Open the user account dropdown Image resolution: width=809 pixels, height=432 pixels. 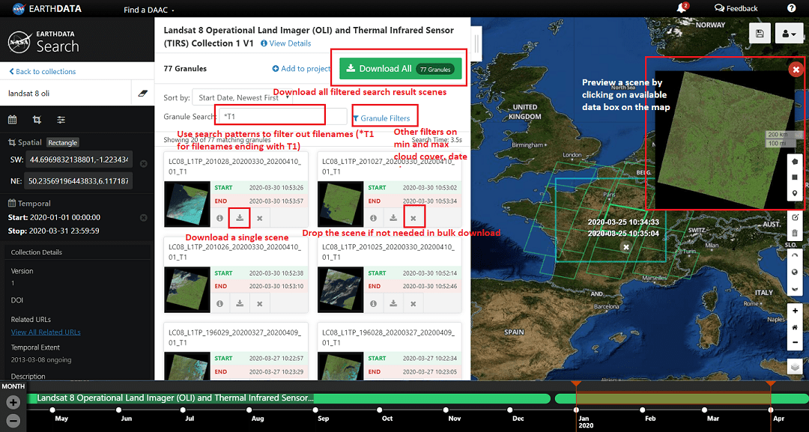click(x=788, y=34)
